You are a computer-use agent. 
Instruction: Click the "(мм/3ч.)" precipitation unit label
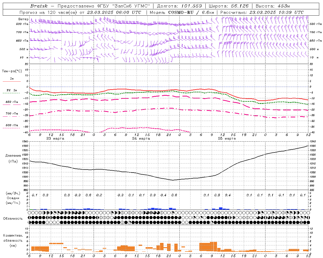pos(13,193)
